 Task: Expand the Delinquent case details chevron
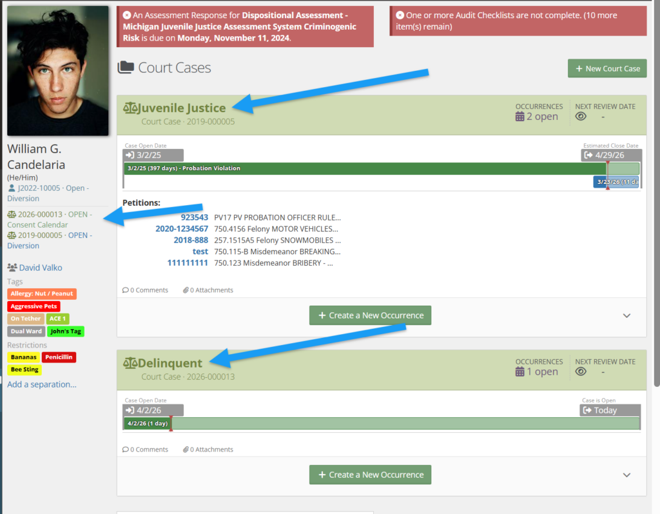pyautogui.click(x=626, y=475)
